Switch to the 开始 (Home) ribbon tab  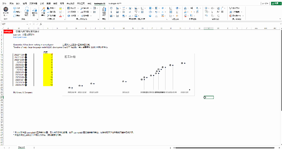click(11, 3)
